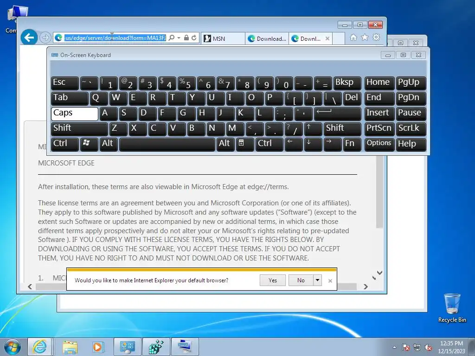475x356 pixels.
Task: Click Yes to make IE default browser
Action: tap(273, 280)
